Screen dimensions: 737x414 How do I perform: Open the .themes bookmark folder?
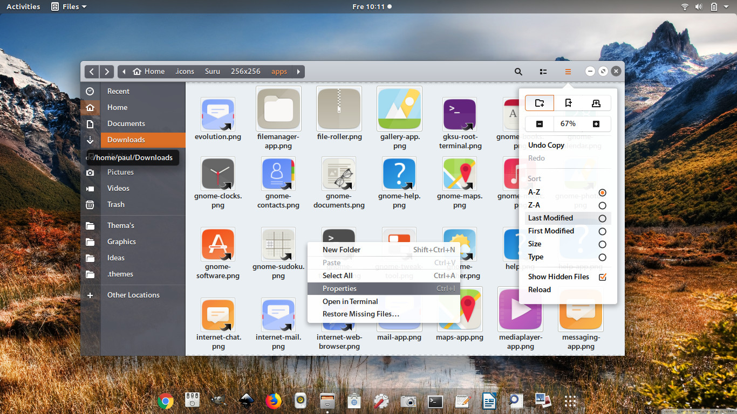133,274
